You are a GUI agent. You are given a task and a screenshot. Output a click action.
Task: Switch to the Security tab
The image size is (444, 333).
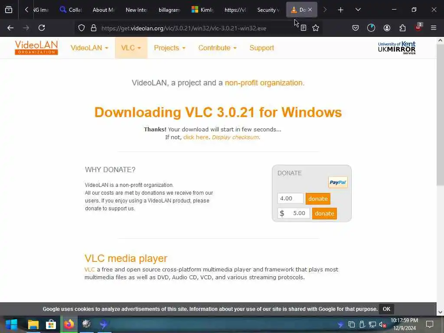268,10
